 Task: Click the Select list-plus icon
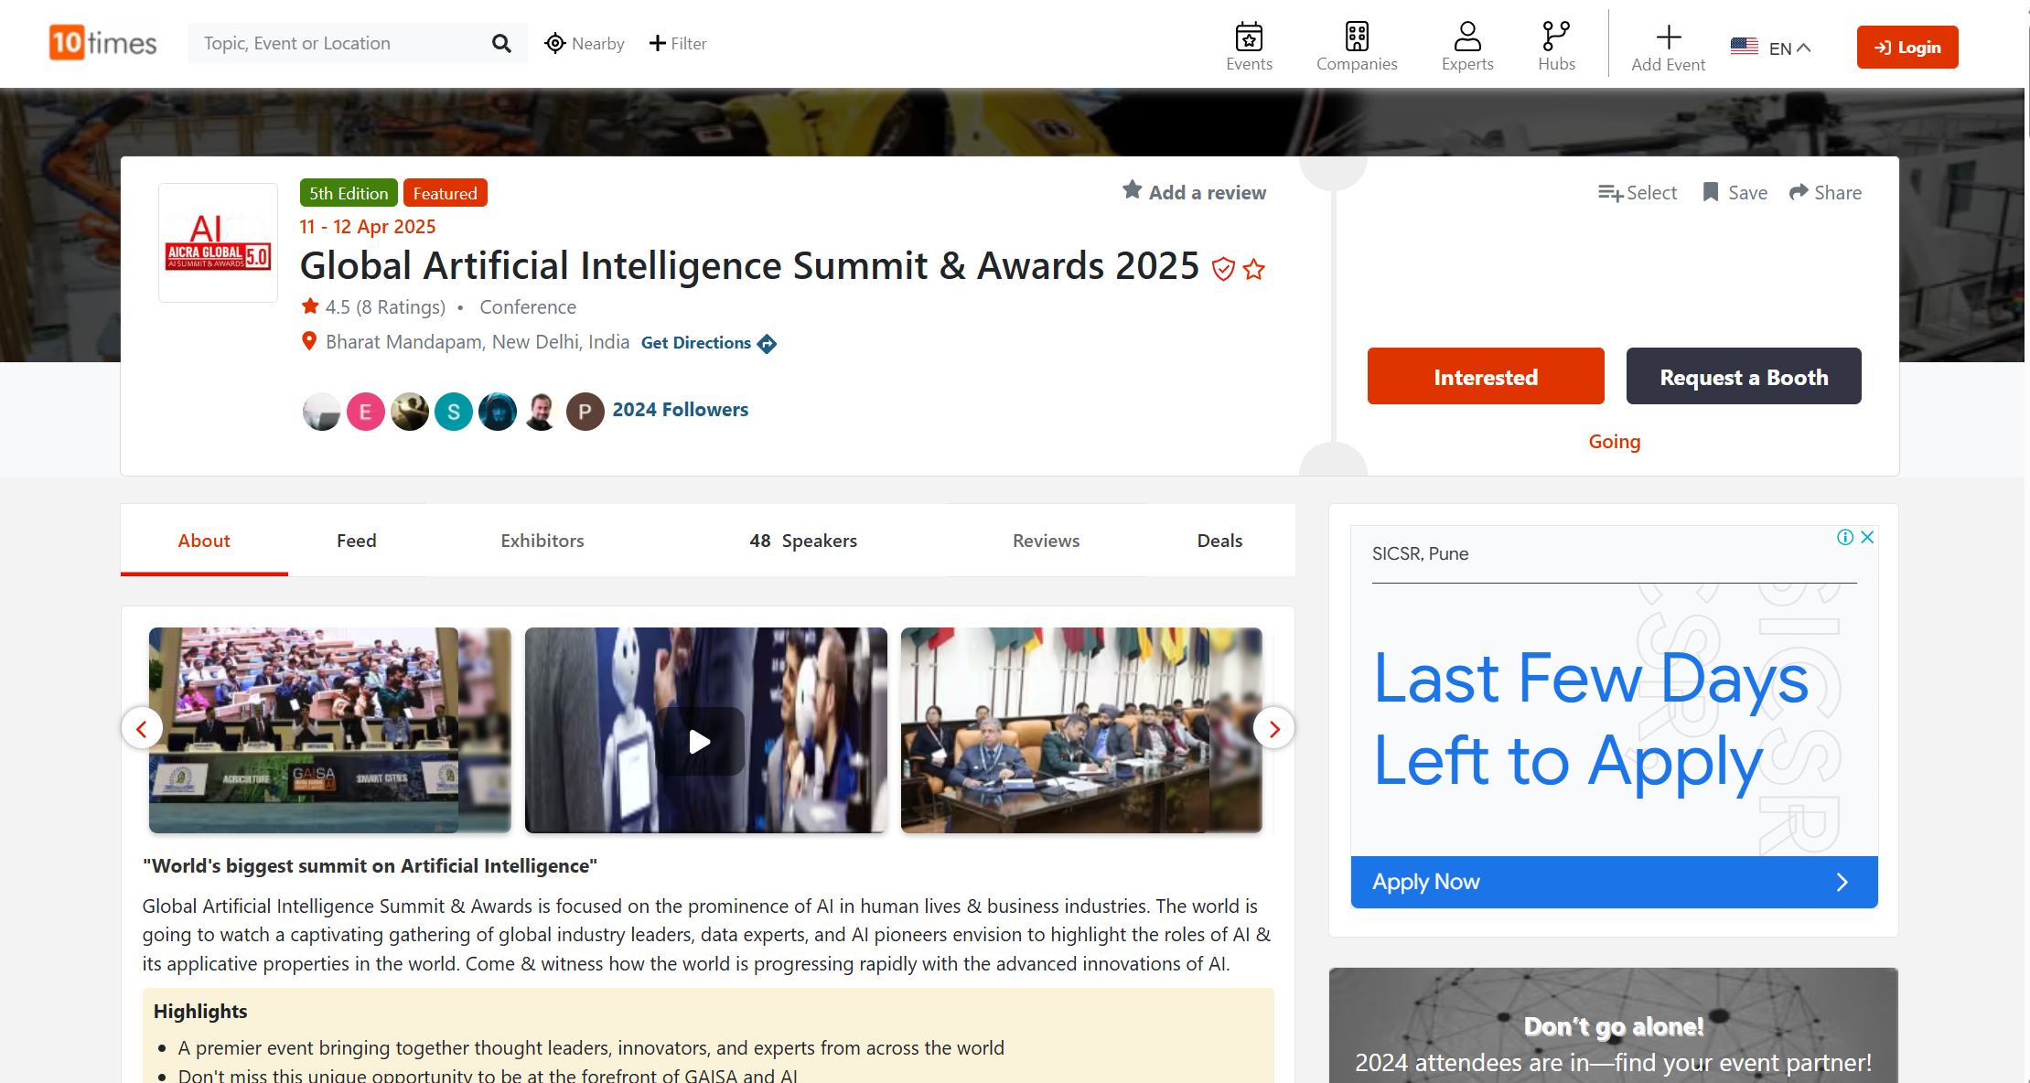(1610, 193)
